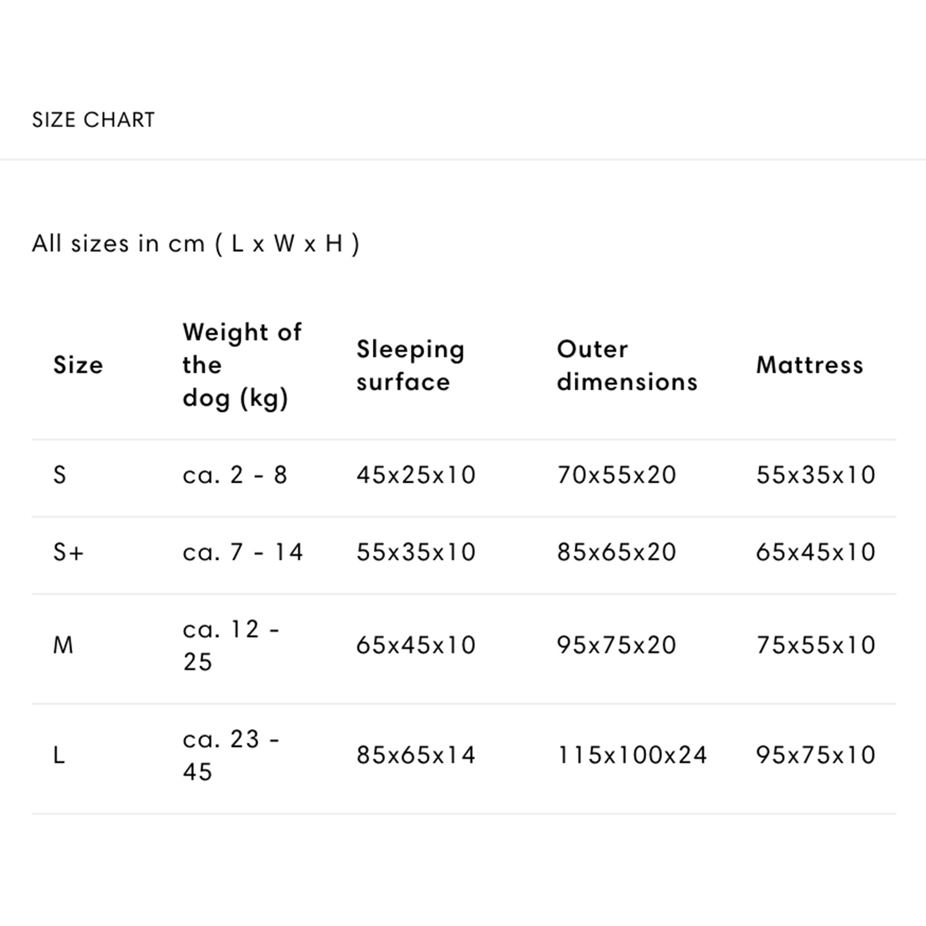Select the L size row label
This screenshot has width=926, height=926.
pyautogui.click(x=59, y=755)
